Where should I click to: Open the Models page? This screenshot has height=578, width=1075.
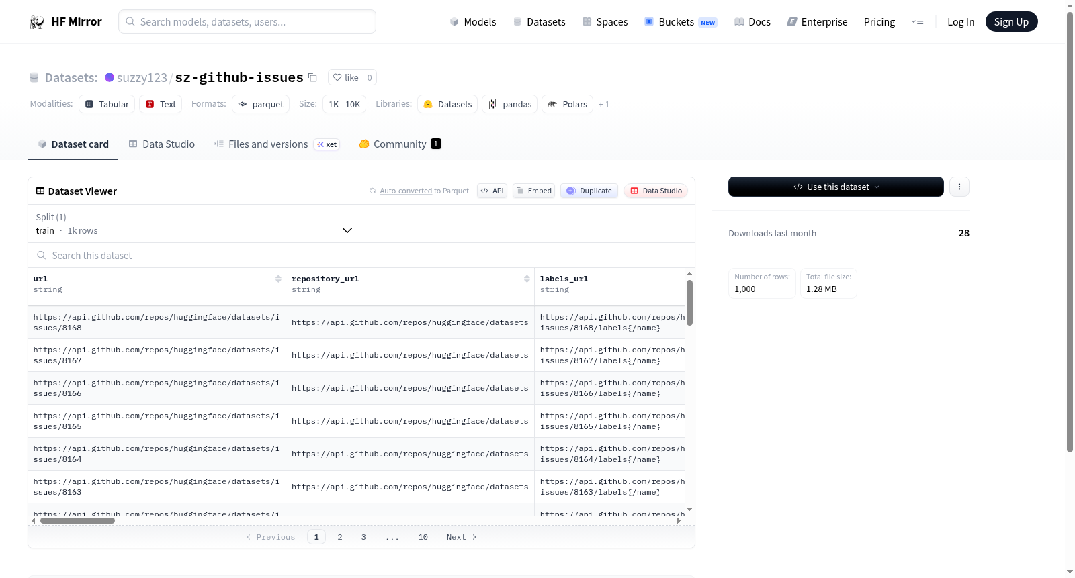(473, 22)
